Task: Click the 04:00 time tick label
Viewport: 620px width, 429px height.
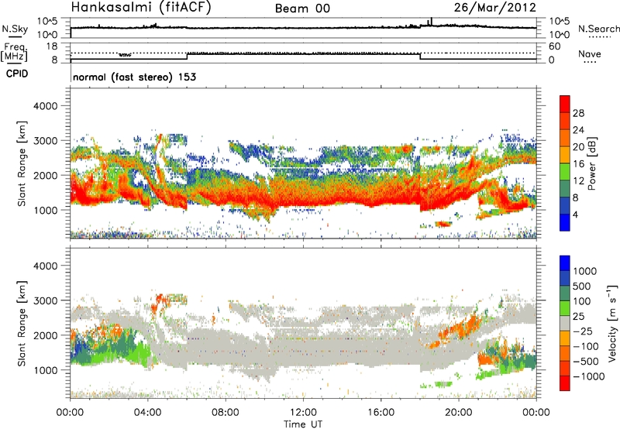Action: 147,413
